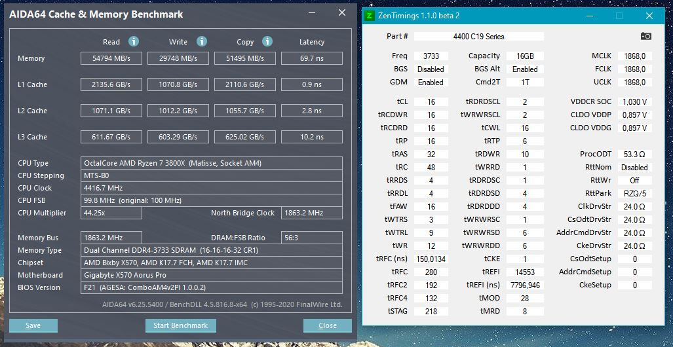Screen dimensions: 673x347
Task: Click Start Benchmark button
Action: [181, 325]
